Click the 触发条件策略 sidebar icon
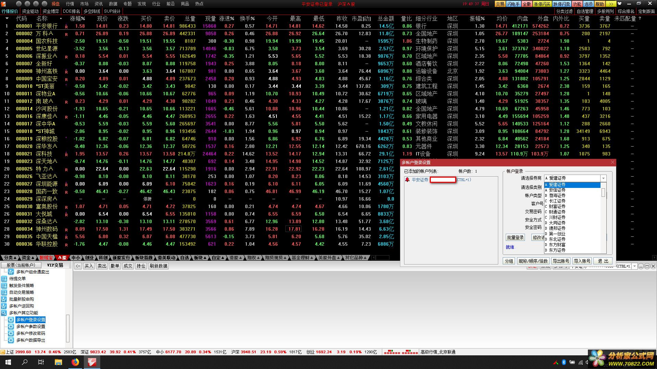This screenshot has width=657, height=369. [4, 285]
